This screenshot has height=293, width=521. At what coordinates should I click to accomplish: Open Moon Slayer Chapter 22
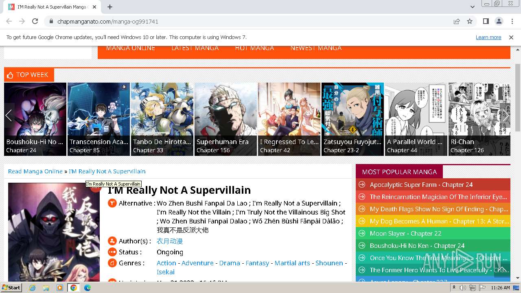point(405,234)
